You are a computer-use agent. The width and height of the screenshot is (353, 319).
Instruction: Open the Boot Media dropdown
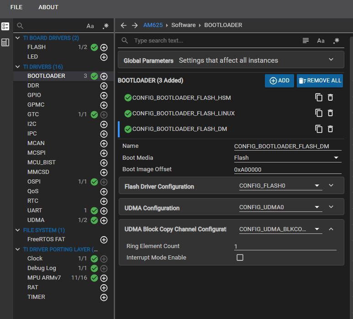coord(288,158)
